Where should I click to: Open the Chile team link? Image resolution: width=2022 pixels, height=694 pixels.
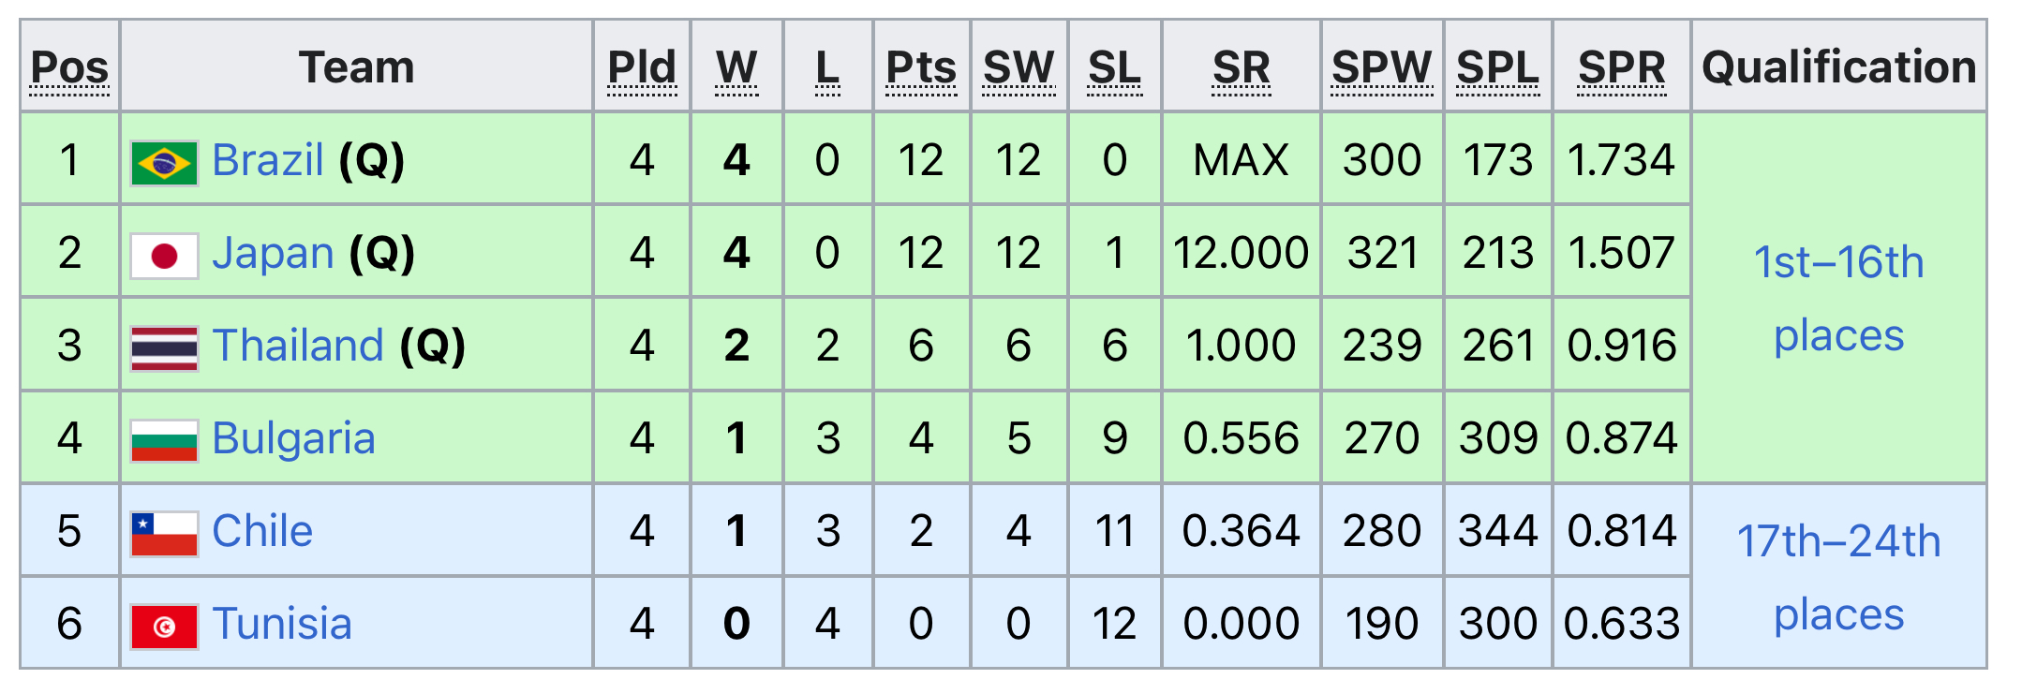click(x=262, y=531)
